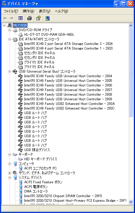Screen dimensions: 135x213
Task: Click icon of ICH9 2 port SATA Controller 2926
Action: point(21,44)
